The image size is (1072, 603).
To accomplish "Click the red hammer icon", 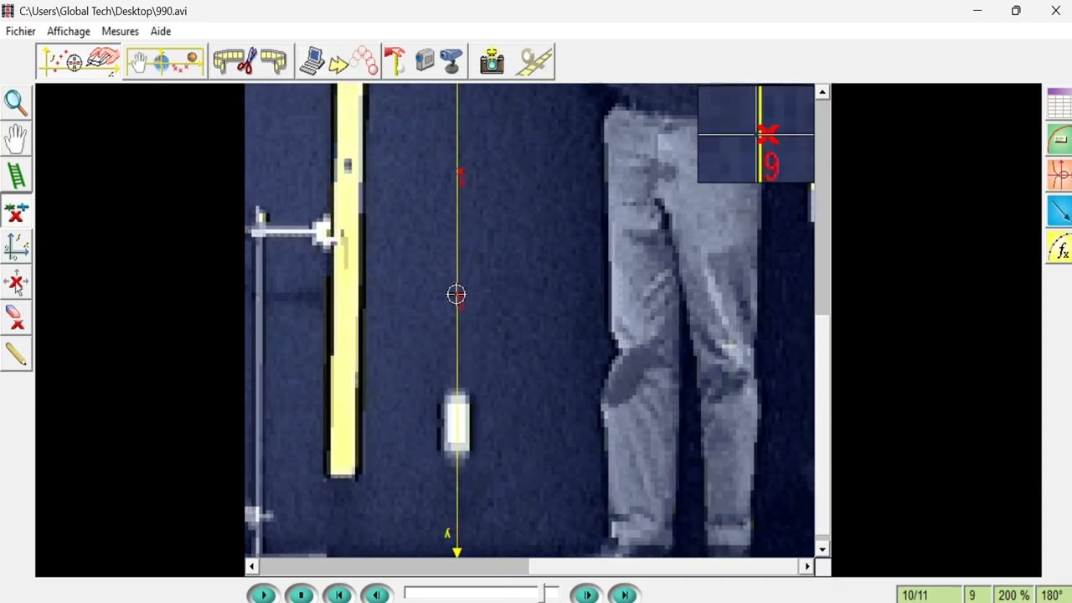I will pyautogui.click(x=394, y=62).
